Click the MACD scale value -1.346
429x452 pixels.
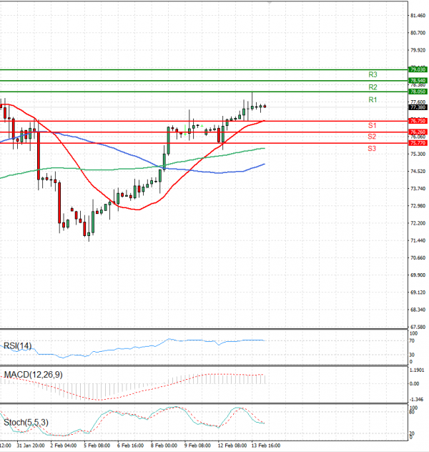[417, 399]
